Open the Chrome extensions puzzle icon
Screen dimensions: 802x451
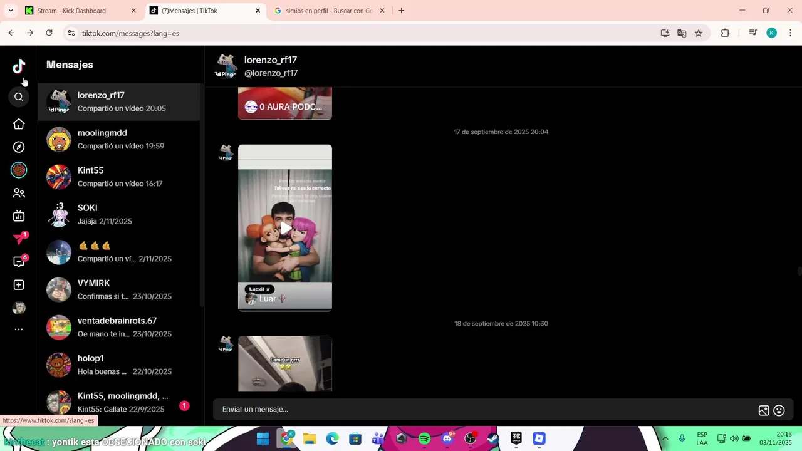coord(725,33)
